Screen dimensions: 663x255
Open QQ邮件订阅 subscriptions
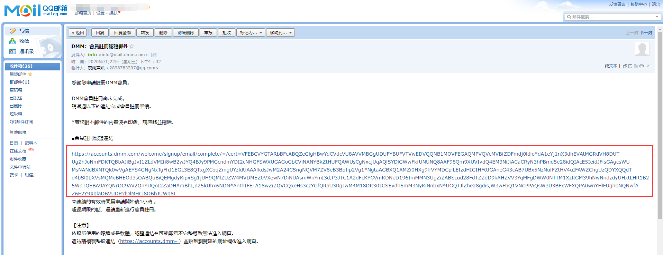(x=21, y=122)
